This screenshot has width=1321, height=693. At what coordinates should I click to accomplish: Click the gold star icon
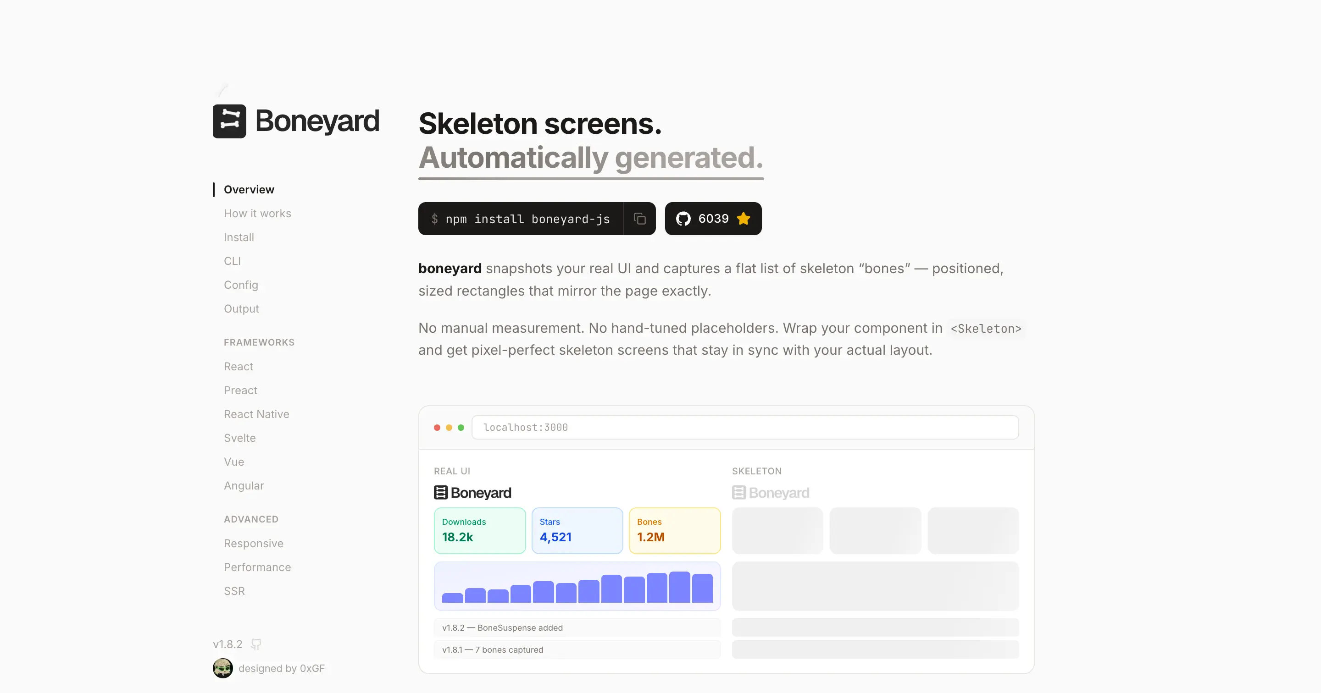[744, 219]
